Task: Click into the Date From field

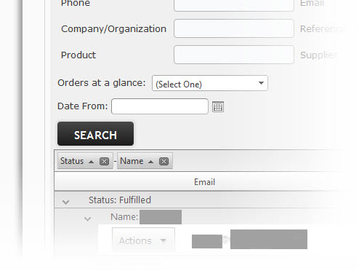Action: click(160, 106)
